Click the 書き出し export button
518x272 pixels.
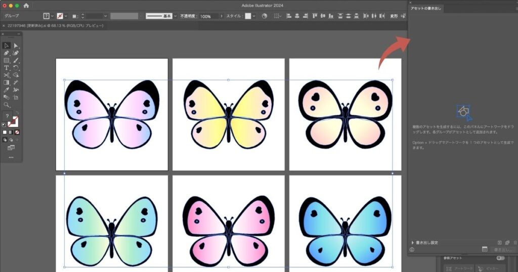[x=503, y=249]
